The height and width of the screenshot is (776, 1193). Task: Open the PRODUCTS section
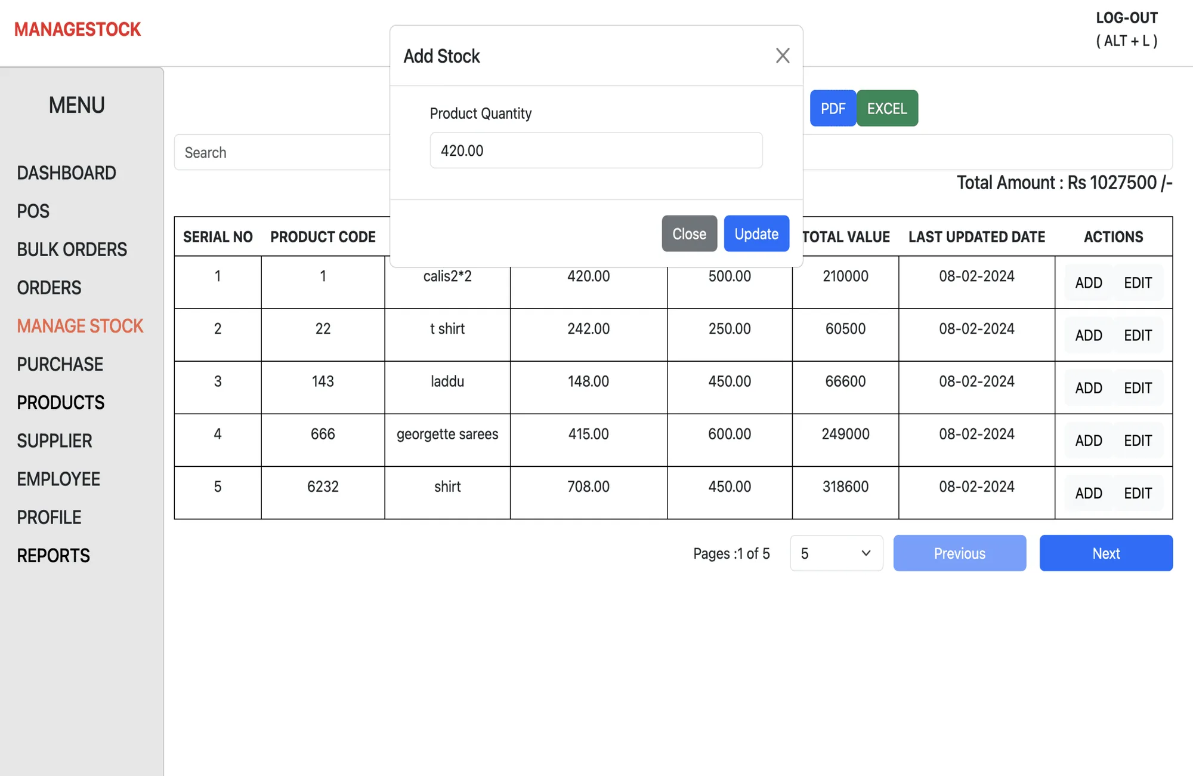coord(60,402)
